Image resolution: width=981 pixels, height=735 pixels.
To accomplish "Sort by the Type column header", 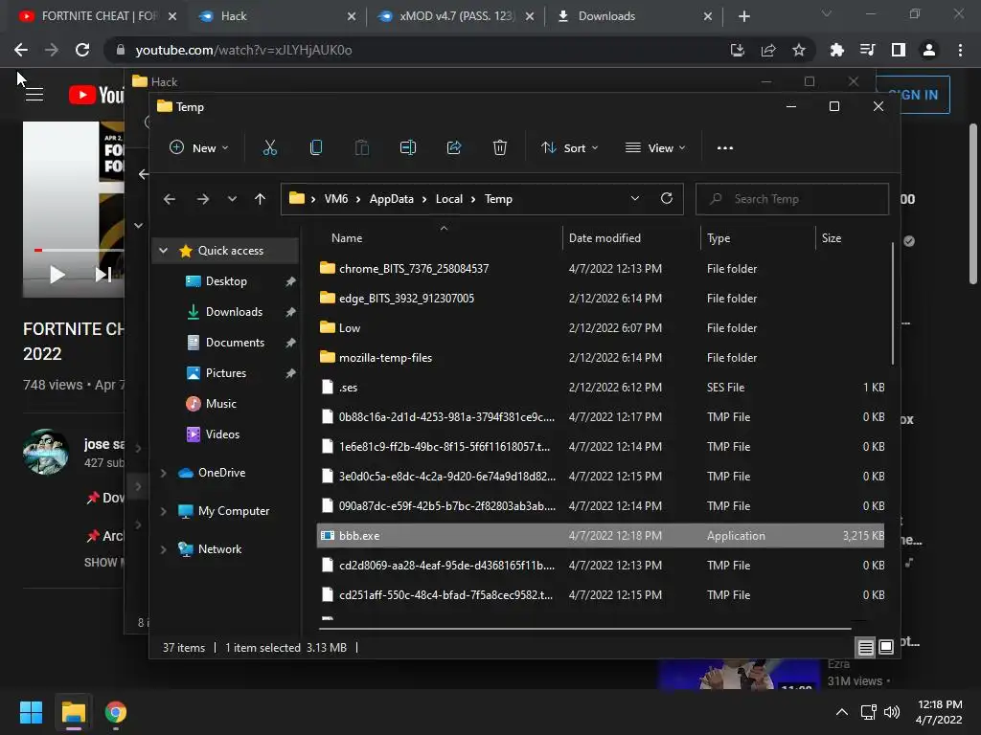I will pos(758,238).
